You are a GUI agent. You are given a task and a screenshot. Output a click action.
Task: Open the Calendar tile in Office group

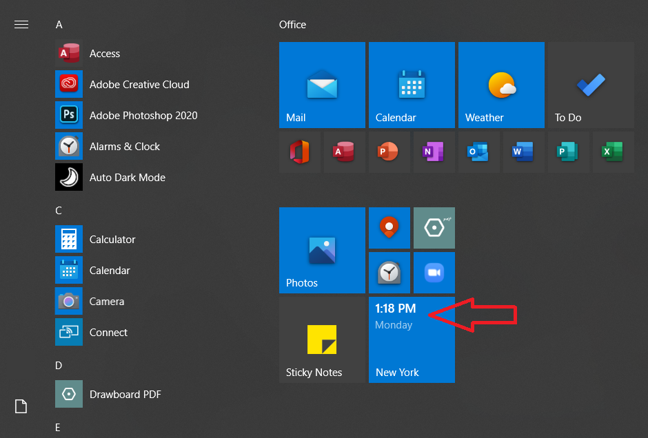(412, 85)
